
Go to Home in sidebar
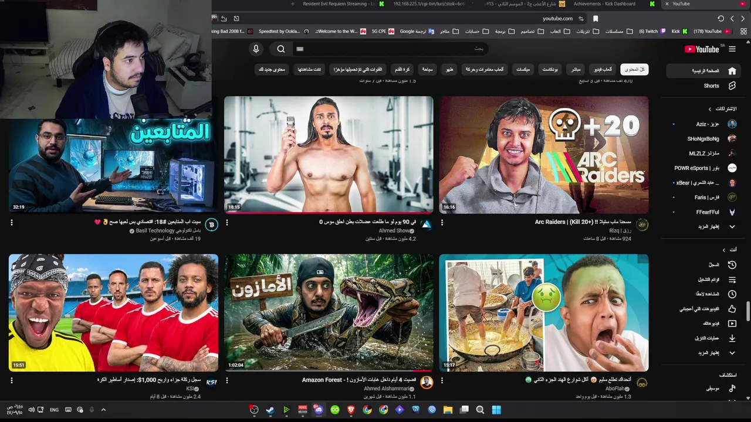pos(704,71)
